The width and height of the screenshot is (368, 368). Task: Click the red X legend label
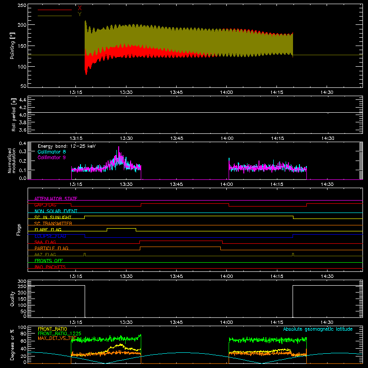[80, 8]
